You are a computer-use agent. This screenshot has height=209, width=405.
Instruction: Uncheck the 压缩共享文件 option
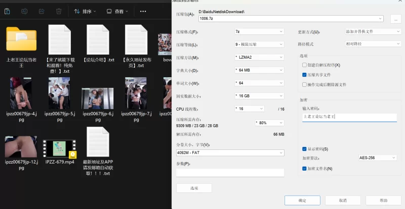304,75
